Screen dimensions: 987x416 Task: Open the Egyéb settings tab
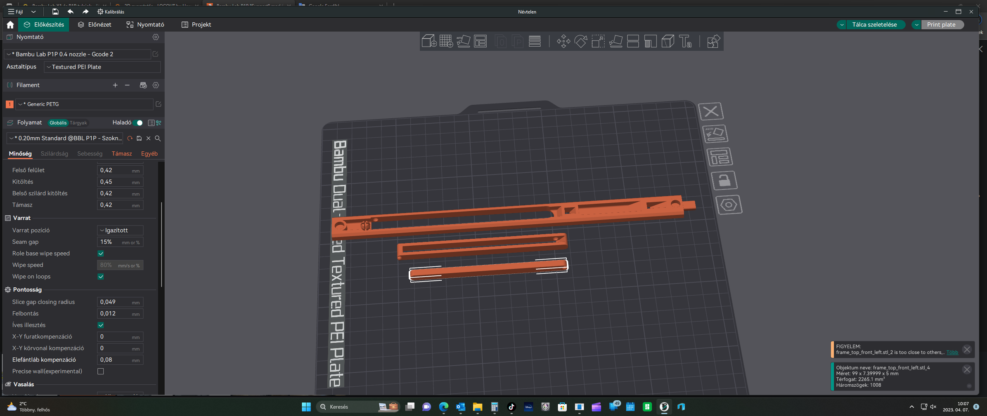pos(149,154)
